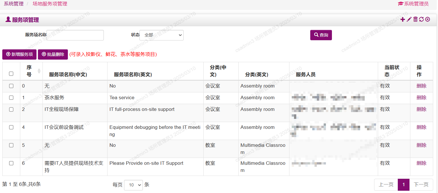Open 场地服务项管理 breadcrumb item
Image resolution: width=438 pixels, height=193 pixels.
[x=50, y=4]
